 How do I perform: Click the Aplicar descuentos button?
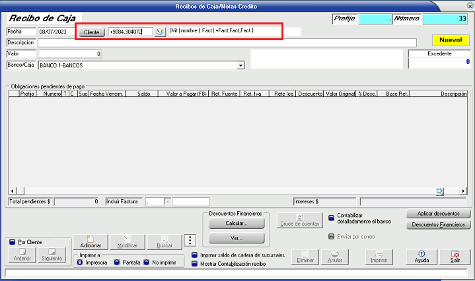[439, 214]
